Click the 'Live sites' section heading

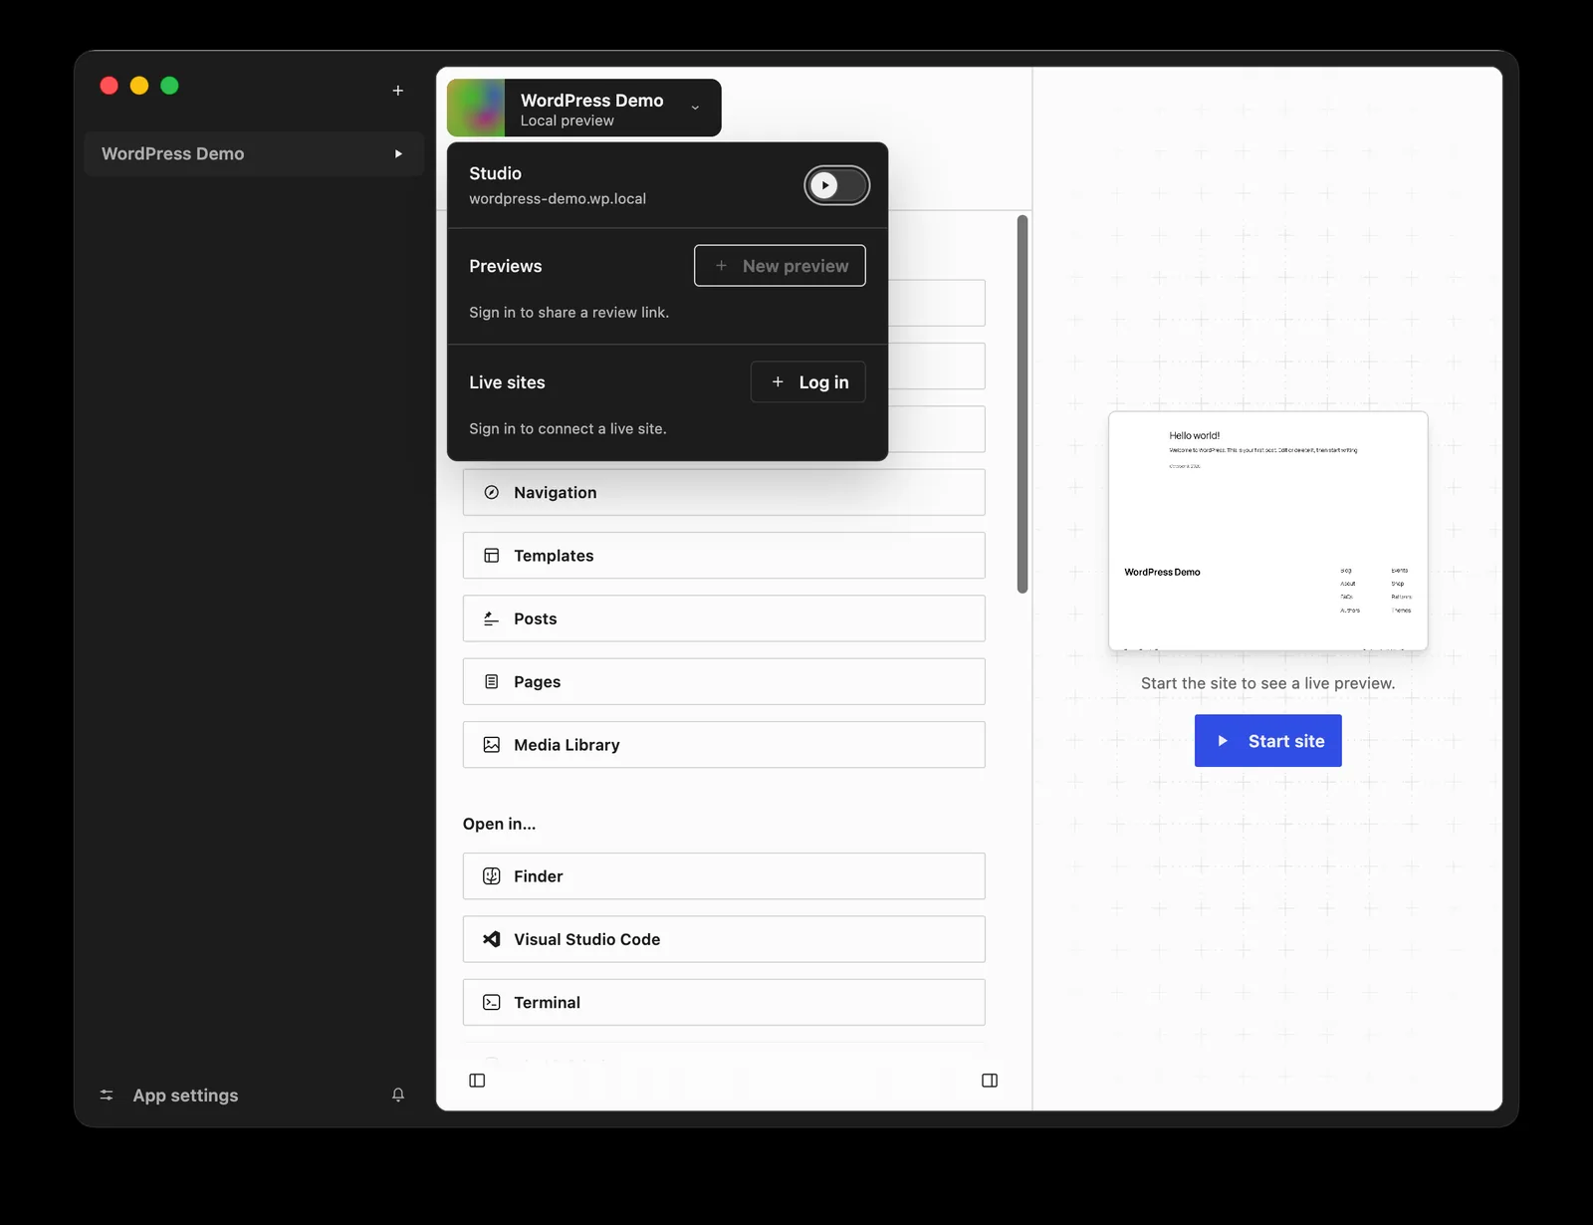click(x=508, y=382)
